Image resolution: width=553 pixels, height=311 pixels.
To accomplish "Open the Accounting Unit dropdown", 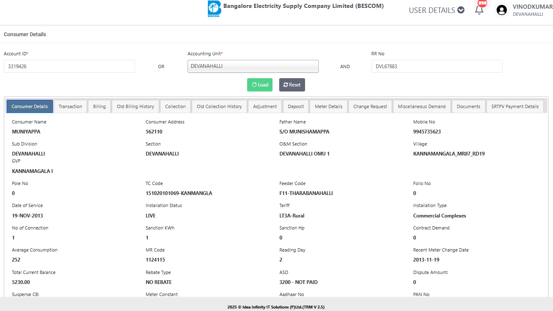I will [253, 66].
